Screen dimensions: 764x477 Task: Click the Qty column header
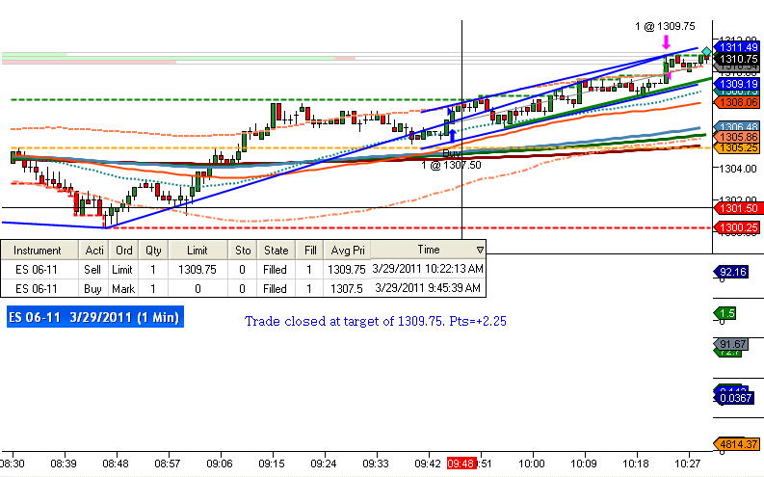pyautogui.click(x=153, y=251)
